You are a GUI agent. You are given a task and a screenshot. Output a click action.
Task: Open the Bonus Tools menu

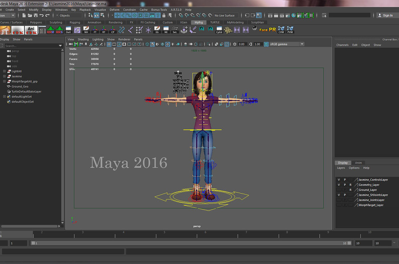(159, 10)
